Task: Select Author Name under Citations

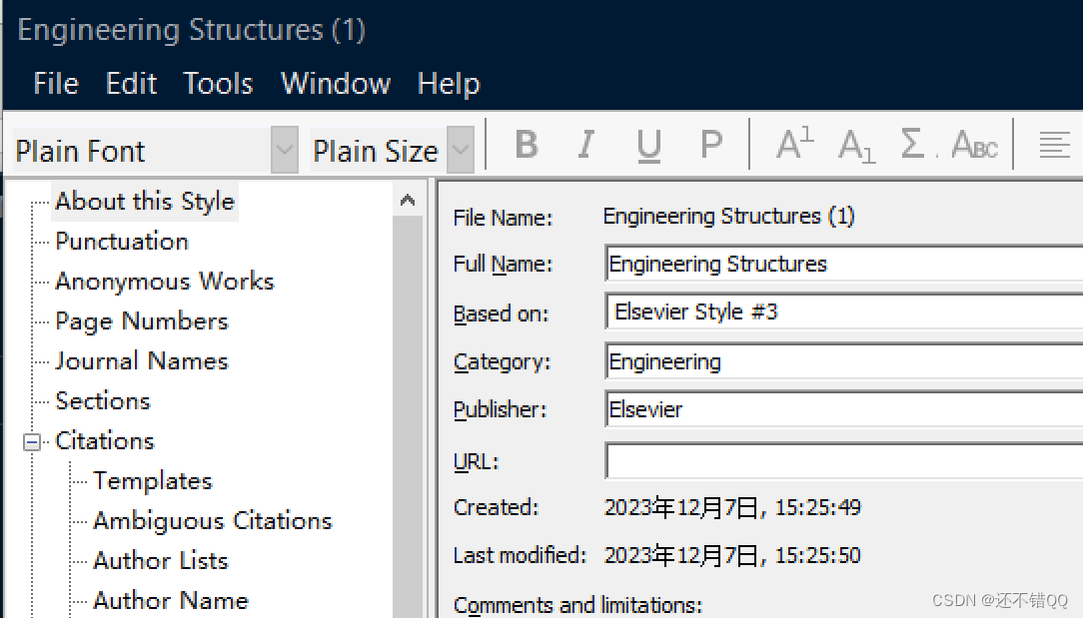Action: tap(171, 601)
